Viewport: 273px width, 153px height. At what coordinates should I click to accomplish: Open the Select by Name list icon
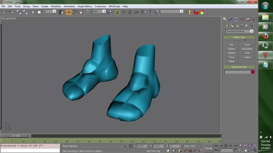coord(61,12)
